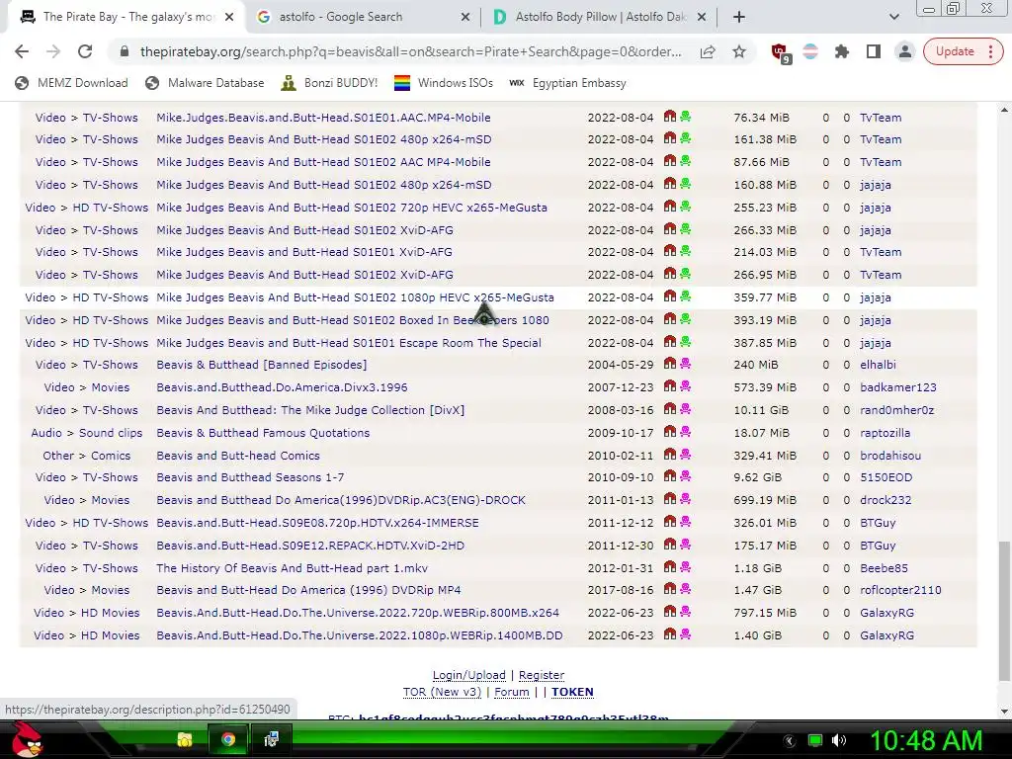Click pink skull icon for Mike Judge Collection row
The width and height of the screenshot is (1012, 759).
click(x=686, y=409)
